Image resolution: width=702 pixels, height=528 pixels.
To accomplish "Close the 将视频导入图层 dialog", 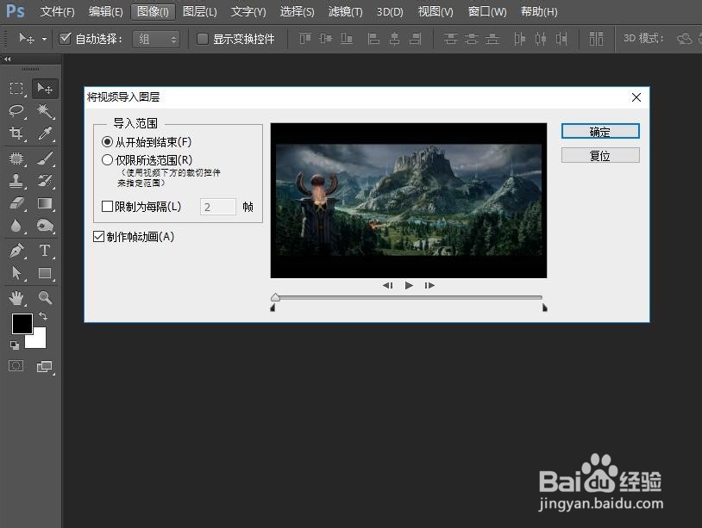I will [636, 97].
